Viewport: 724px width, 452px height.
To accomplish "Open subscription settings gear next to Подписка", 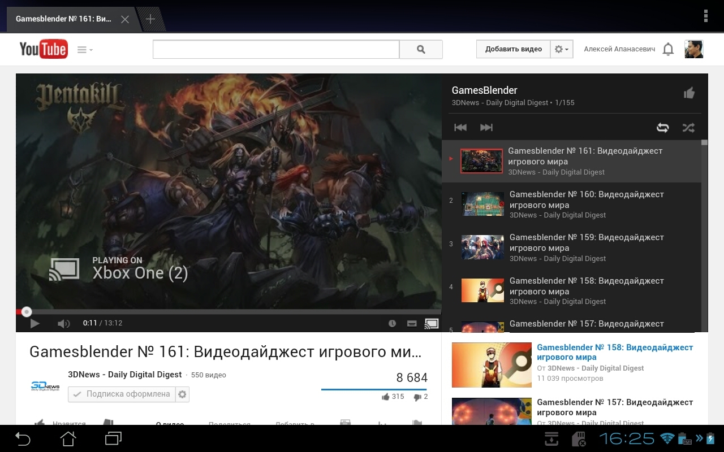I will (x=182, y=394).
